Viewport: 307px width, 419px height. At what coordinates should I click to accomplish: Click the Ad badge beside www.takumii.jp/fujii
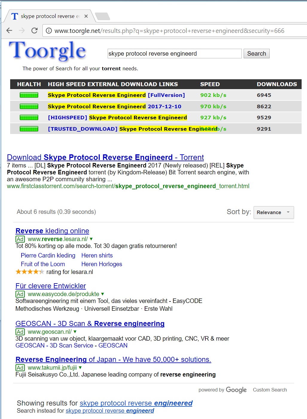click(20, 368)
